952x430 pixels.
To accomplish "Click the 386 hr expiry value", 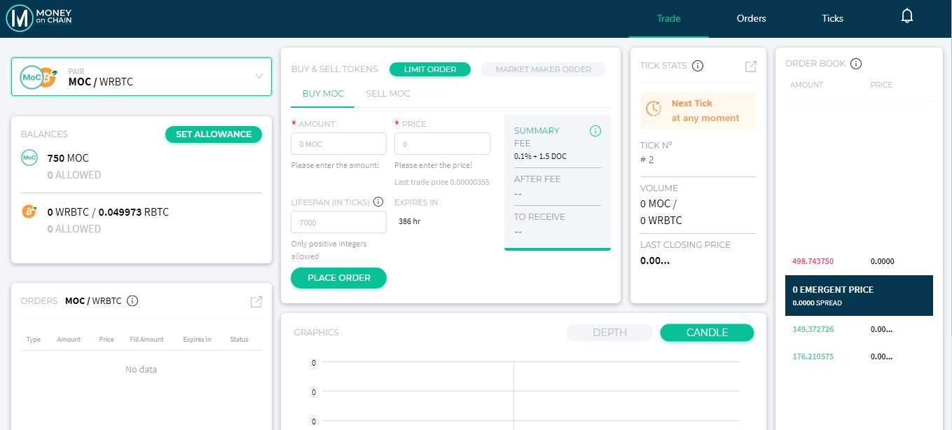I will (409, 221).
